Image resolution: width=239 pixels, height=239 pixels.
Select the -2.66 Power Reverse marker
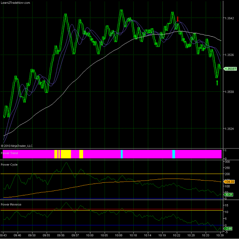pos(228,229)
